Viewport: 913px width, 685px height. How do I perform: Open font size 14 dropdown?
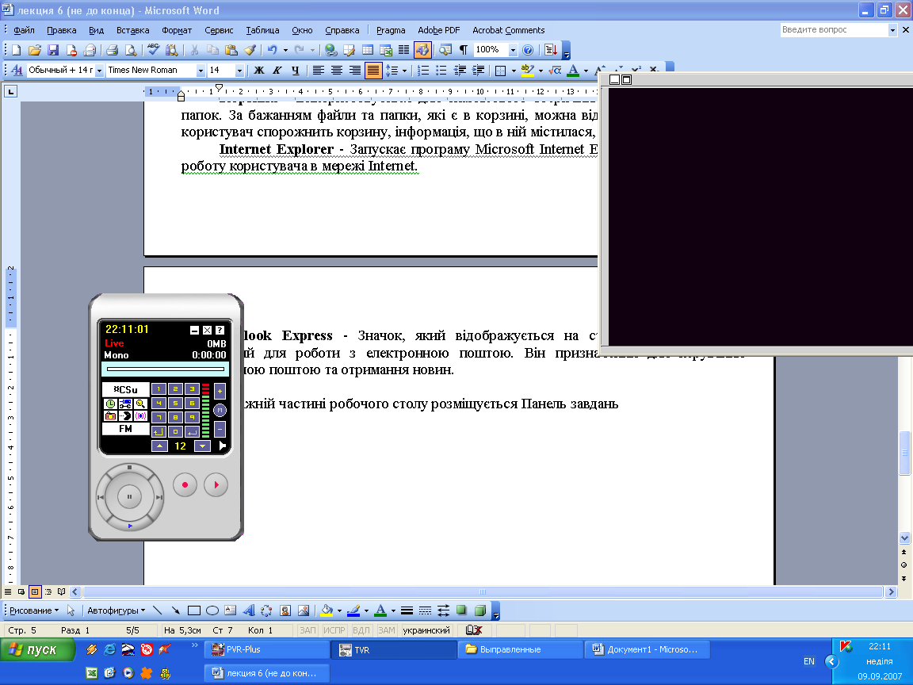pos(239,71)
